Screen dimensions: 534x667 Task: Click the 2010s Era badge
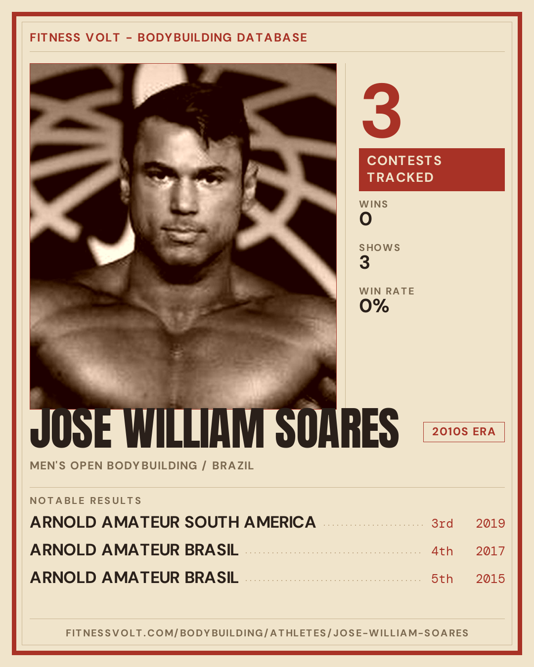[464, 432]
